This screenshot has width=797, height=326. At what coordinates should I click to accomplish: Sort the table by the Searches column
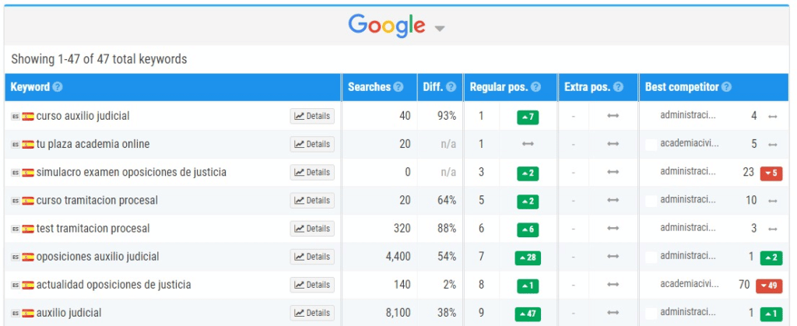click(x=370, y=87)
